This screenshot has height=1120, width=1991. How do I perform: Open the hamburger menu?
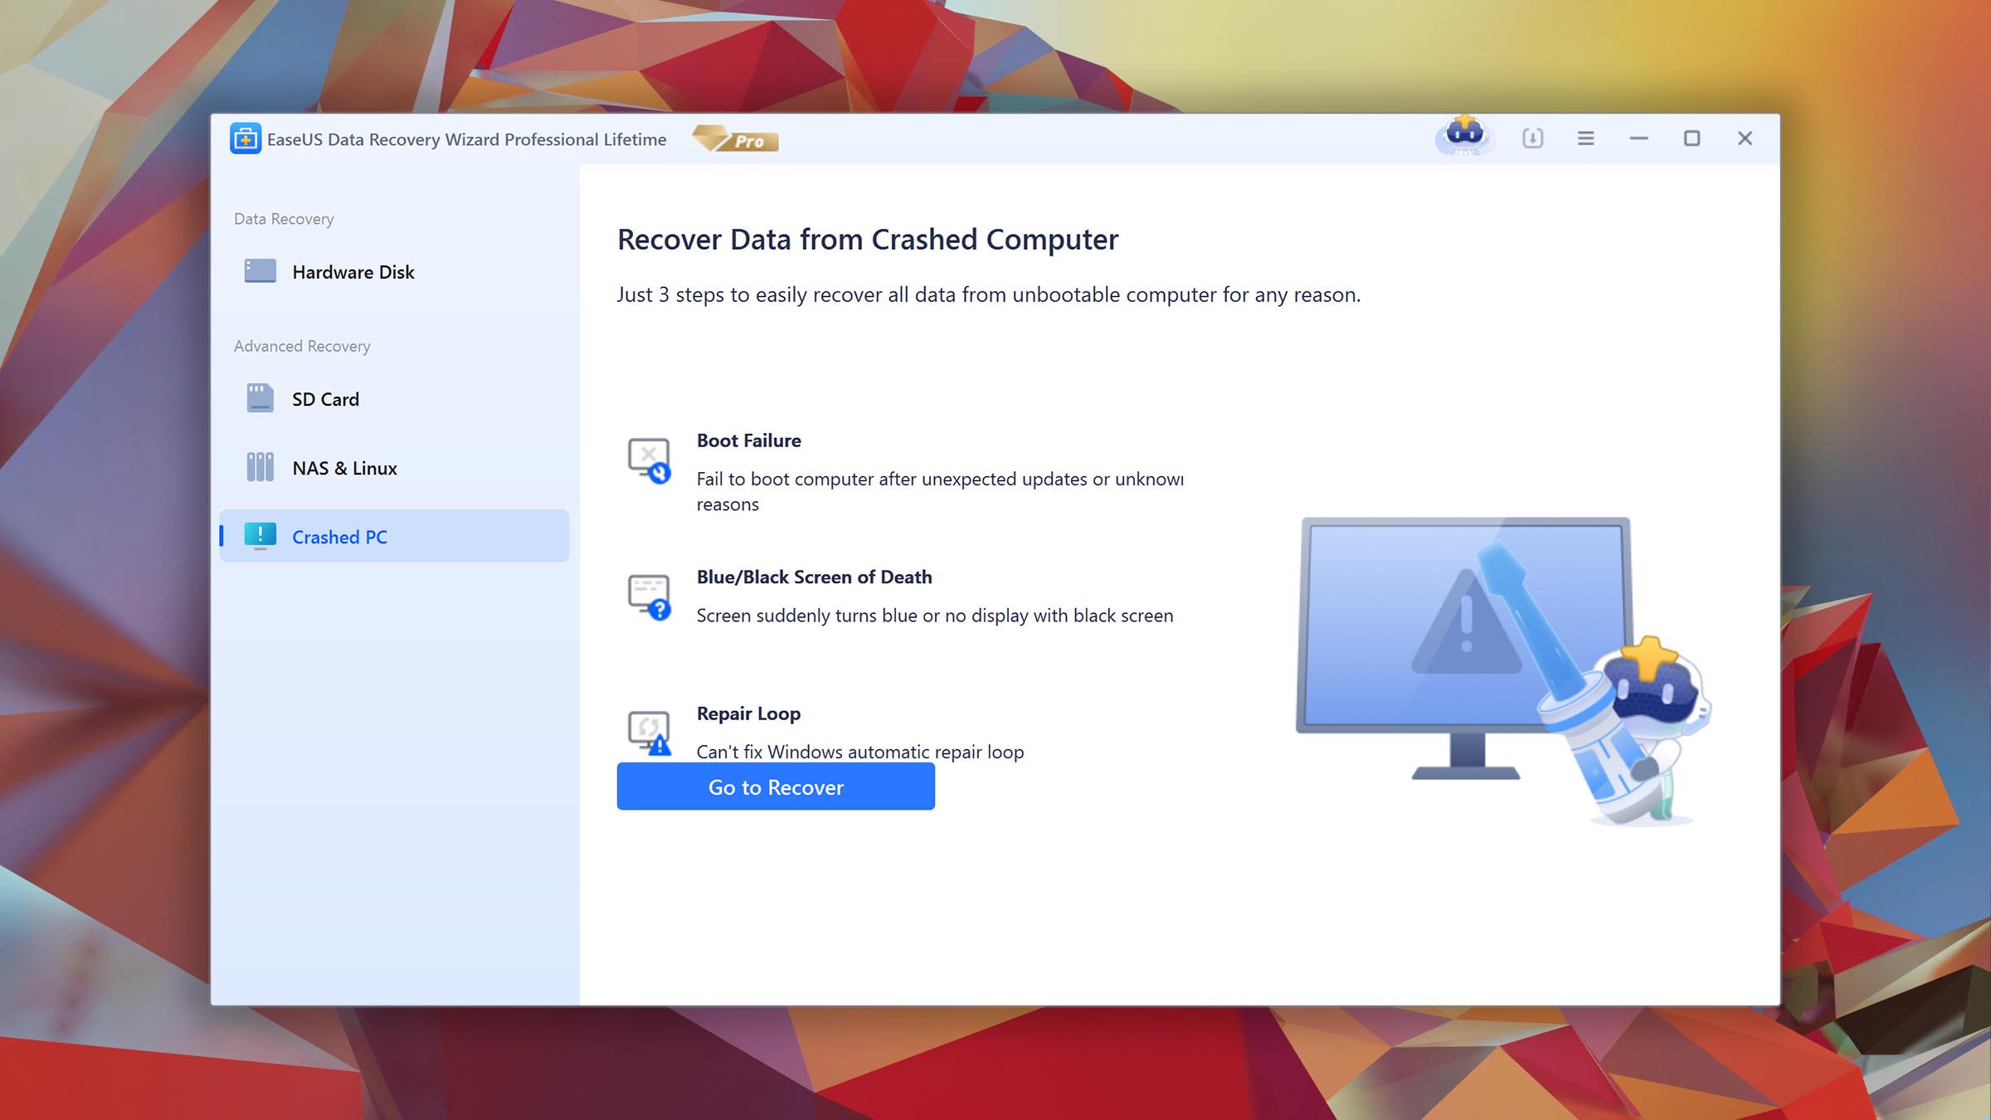(x=1586, y=139)
